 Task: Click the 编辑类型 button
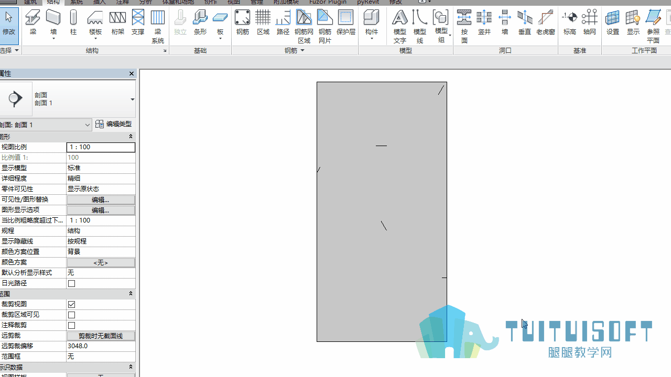point(114,124)
